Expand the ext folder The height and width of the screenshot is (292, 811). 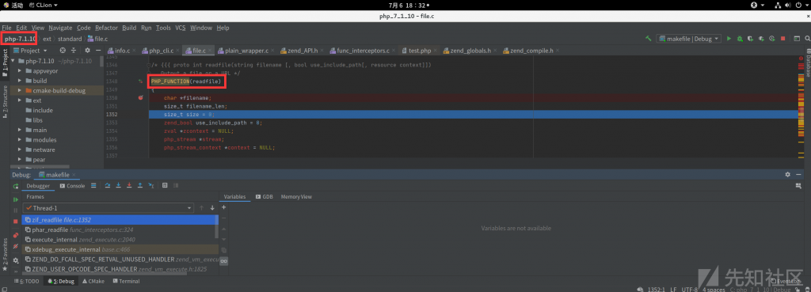coord(20,100)
